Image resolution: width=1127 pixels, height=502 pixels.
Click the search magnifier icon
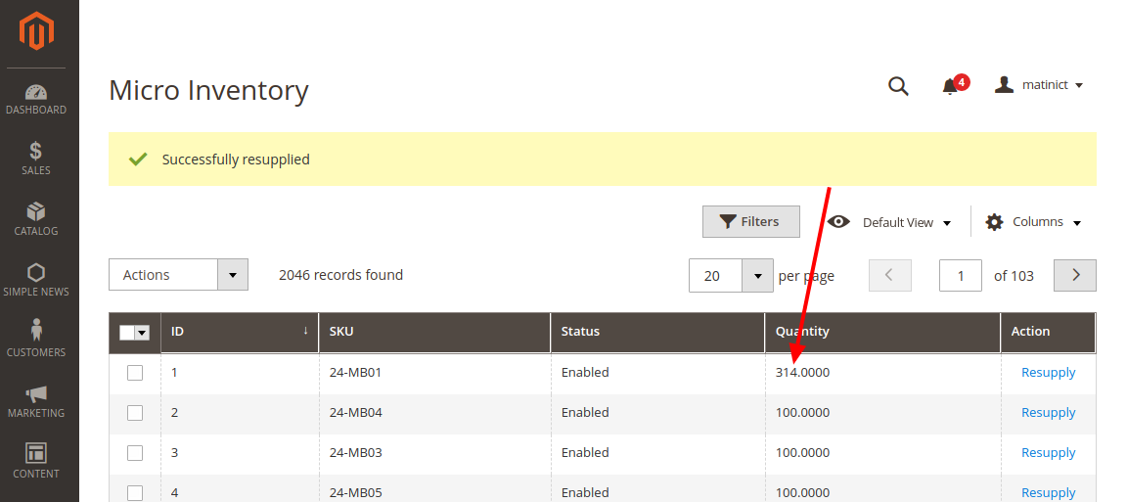click(x=898, y=86)
